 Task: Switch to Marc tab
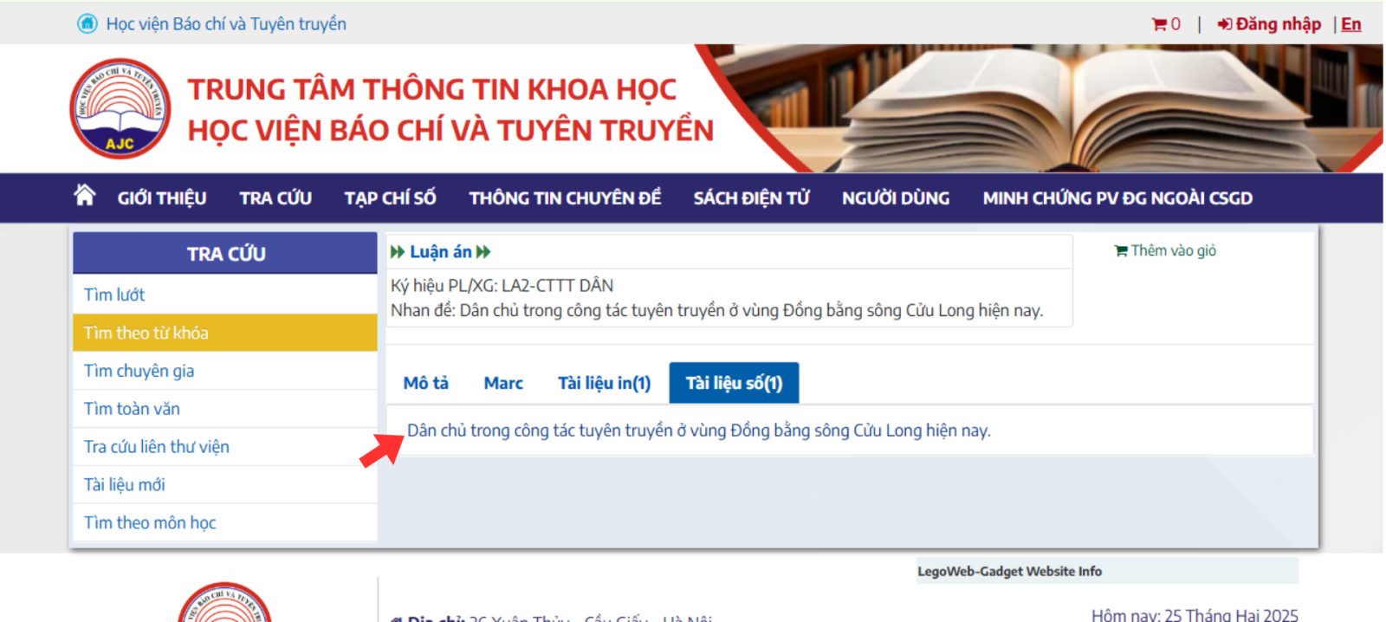click(x=503, y=383)
